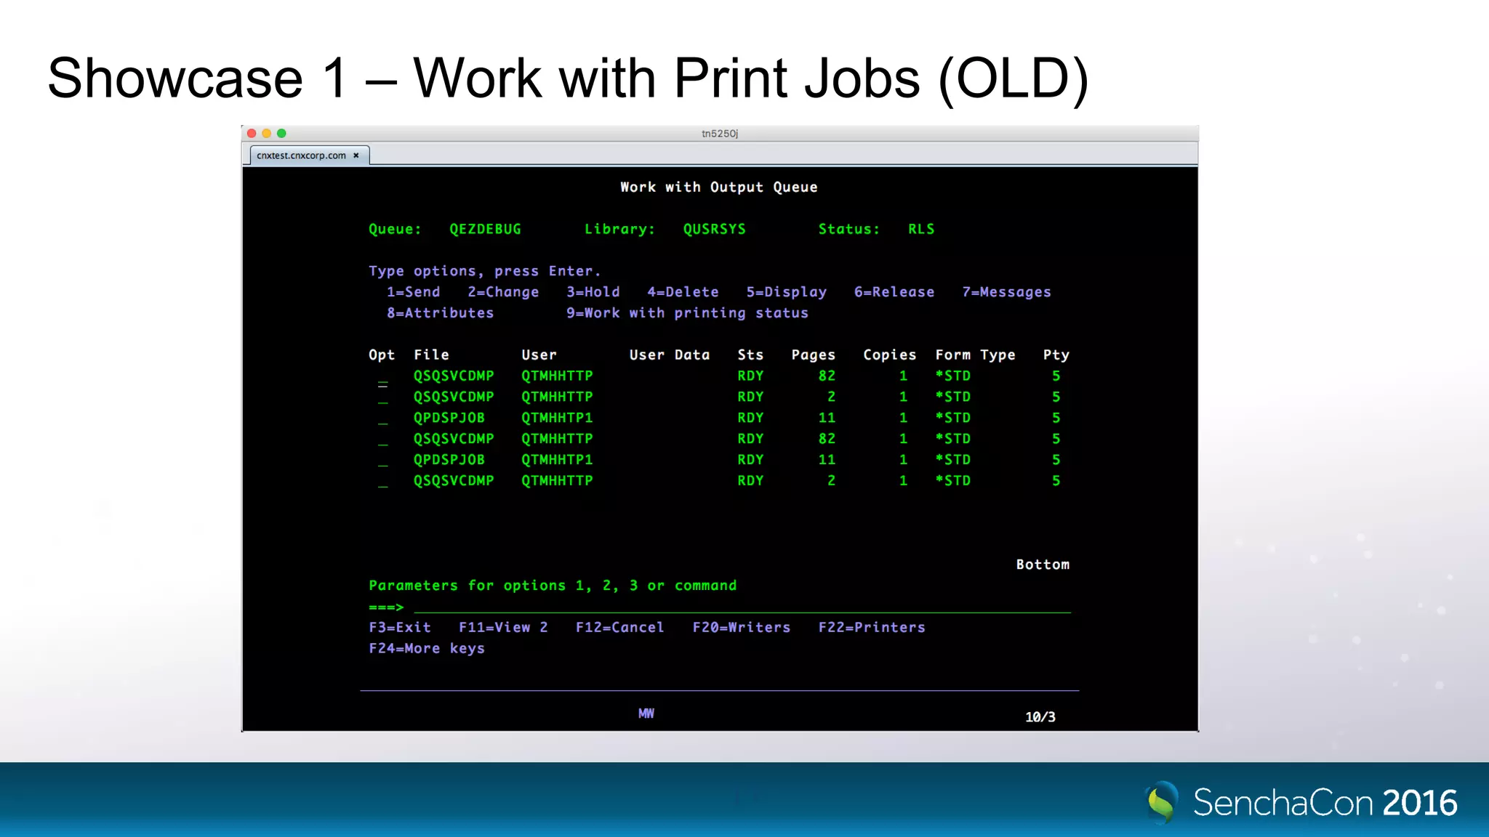This screenshot has height=837, width=1489.
Task: Click the 5=Display option text
Action: [787, 292]
